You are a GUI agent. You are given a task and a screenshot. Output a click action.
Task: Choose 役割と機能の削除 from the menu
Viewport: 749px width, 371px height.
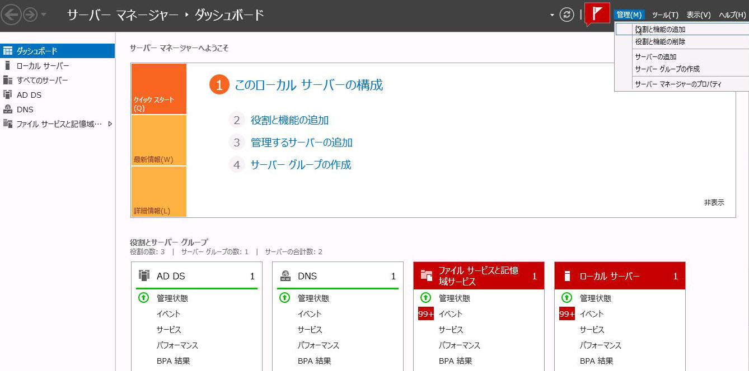[682, 42]
